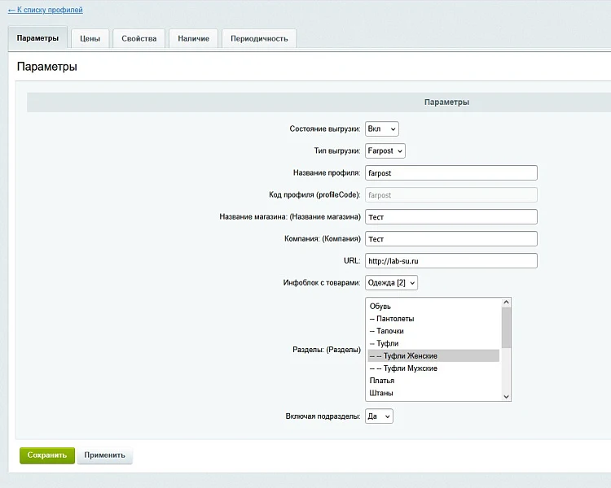Viewport: 611px width, 488px height.
Task: Click the disabled Код профиля field
Action: [451, 195]
